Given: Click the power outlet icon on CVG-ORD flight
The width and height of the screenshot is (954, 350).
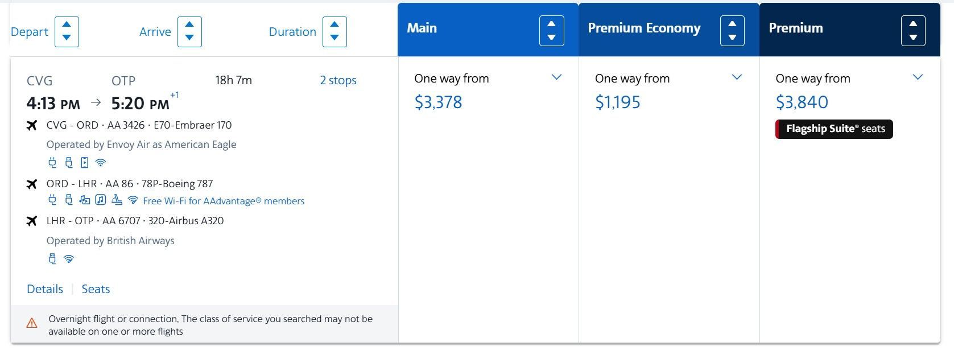Looking at the screenshot, I should point(52,163).
